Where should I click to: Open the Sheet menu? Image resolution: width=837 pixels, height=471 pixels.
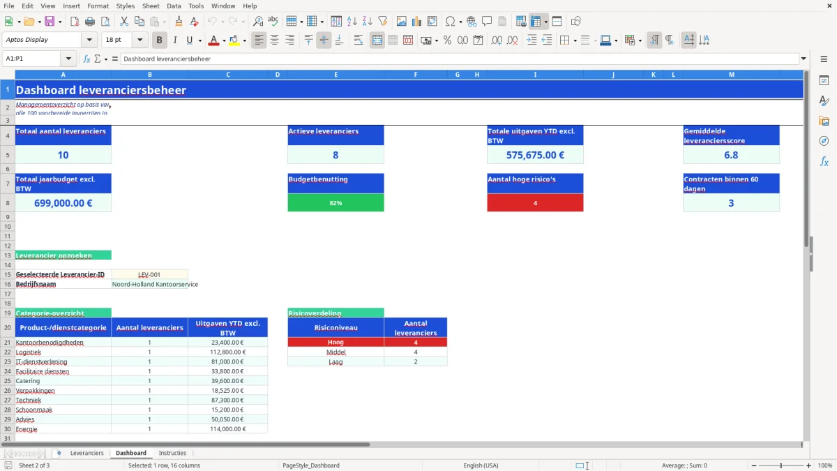[151, 6]
